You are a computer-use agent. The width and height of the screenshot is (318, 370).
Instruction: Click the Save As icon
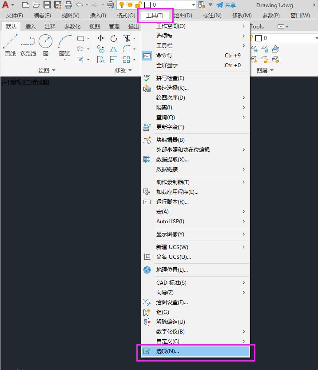(58, 5)
